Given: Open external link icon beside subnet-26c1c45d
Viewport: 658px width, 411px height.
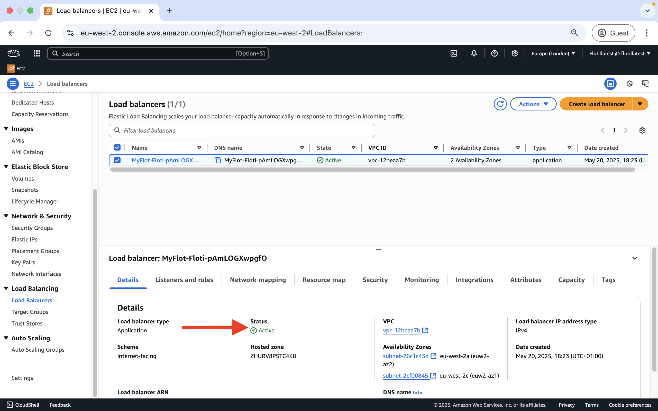Looking at the screenshot, I should [433, 356].
